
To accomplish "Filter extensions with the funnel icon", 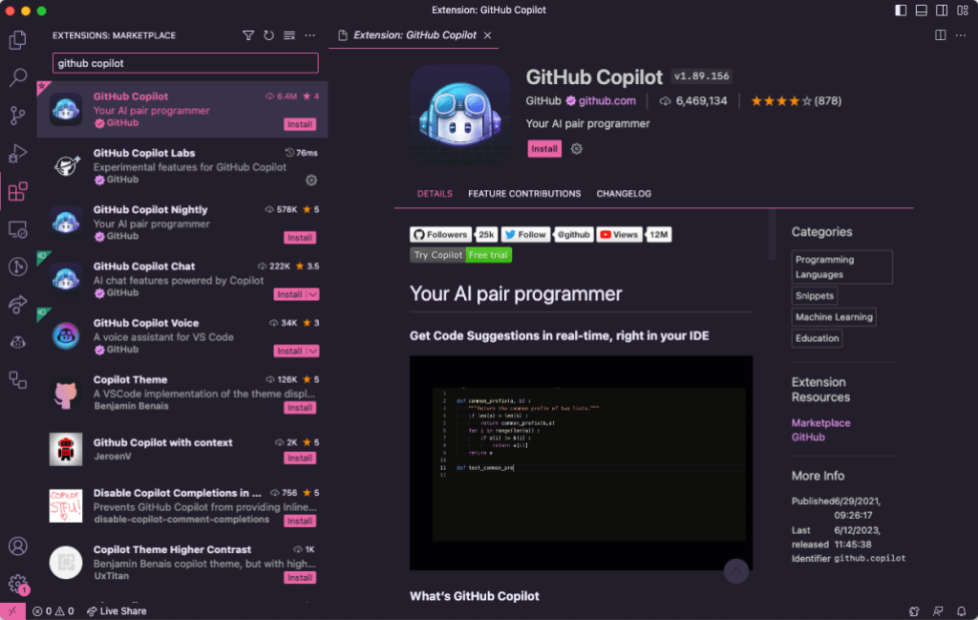I will pyautogui.click(x=248, y=35).
